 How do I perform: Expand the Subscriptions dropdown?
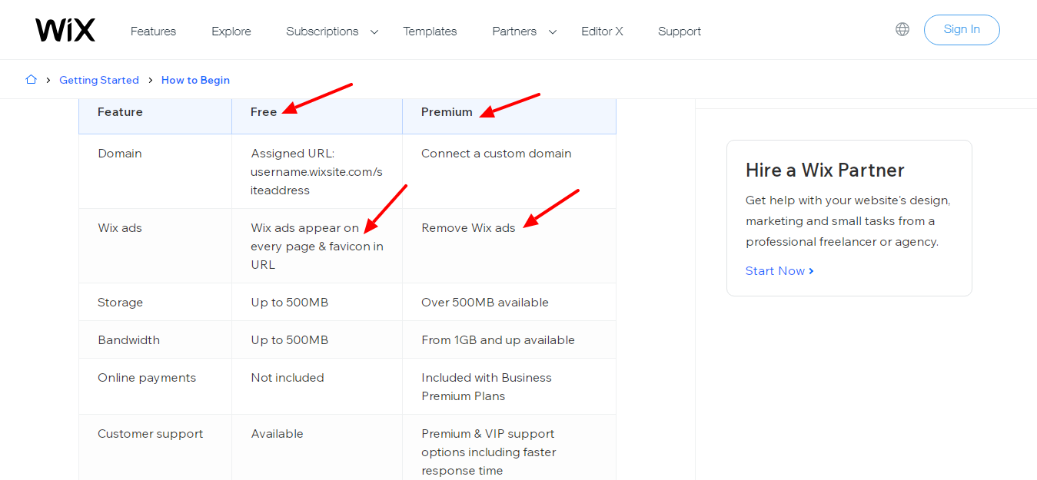[x=322, y=31]
